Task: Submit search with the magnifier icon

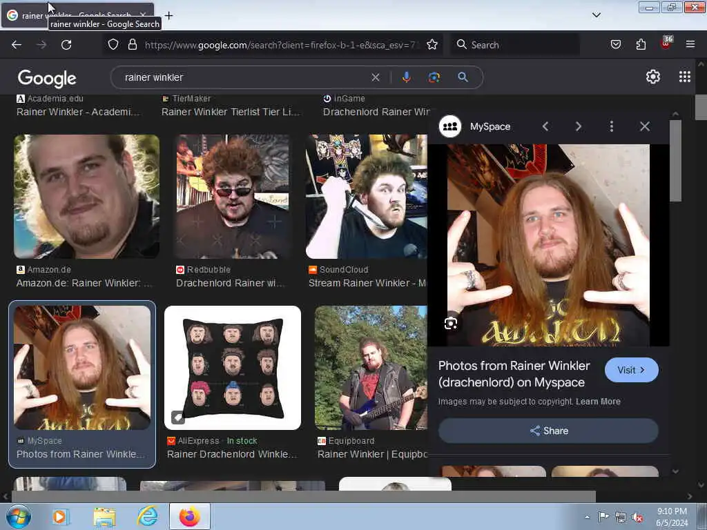Action: (463, 77)
